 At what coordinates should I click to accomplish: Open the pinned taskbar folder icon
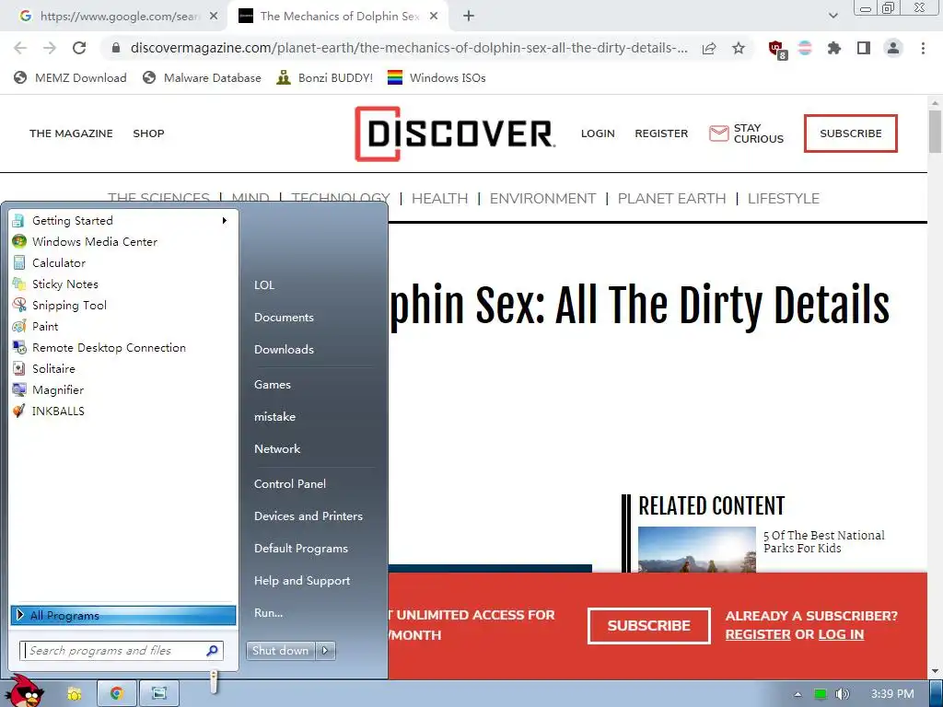(75, 694)
